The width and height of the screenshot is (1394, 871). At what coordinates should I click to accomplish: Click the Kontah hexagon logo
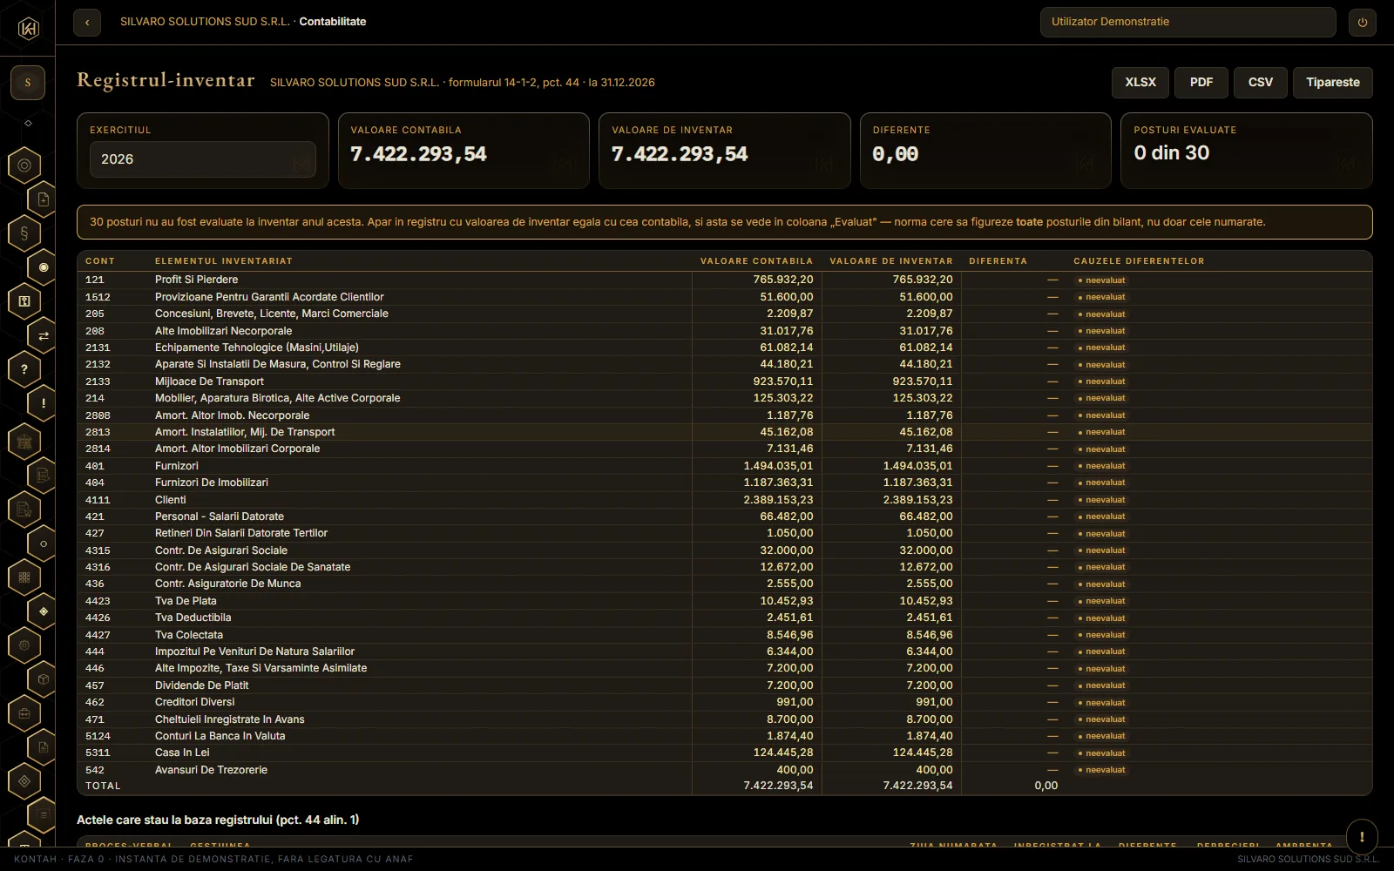click(28, 29)
